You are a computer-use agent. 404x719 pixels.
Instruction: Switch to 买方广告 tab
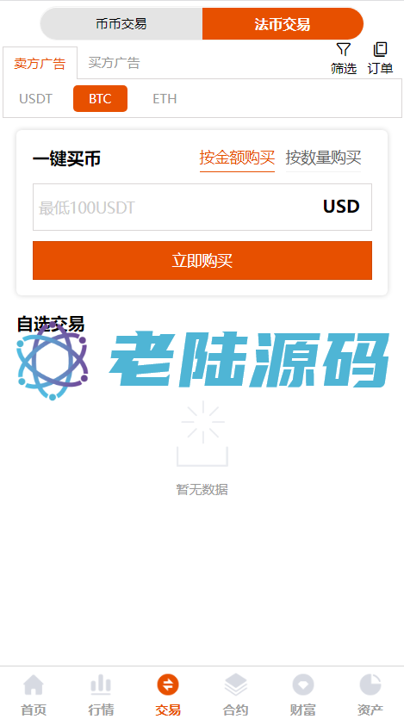[x=115, y=63]
